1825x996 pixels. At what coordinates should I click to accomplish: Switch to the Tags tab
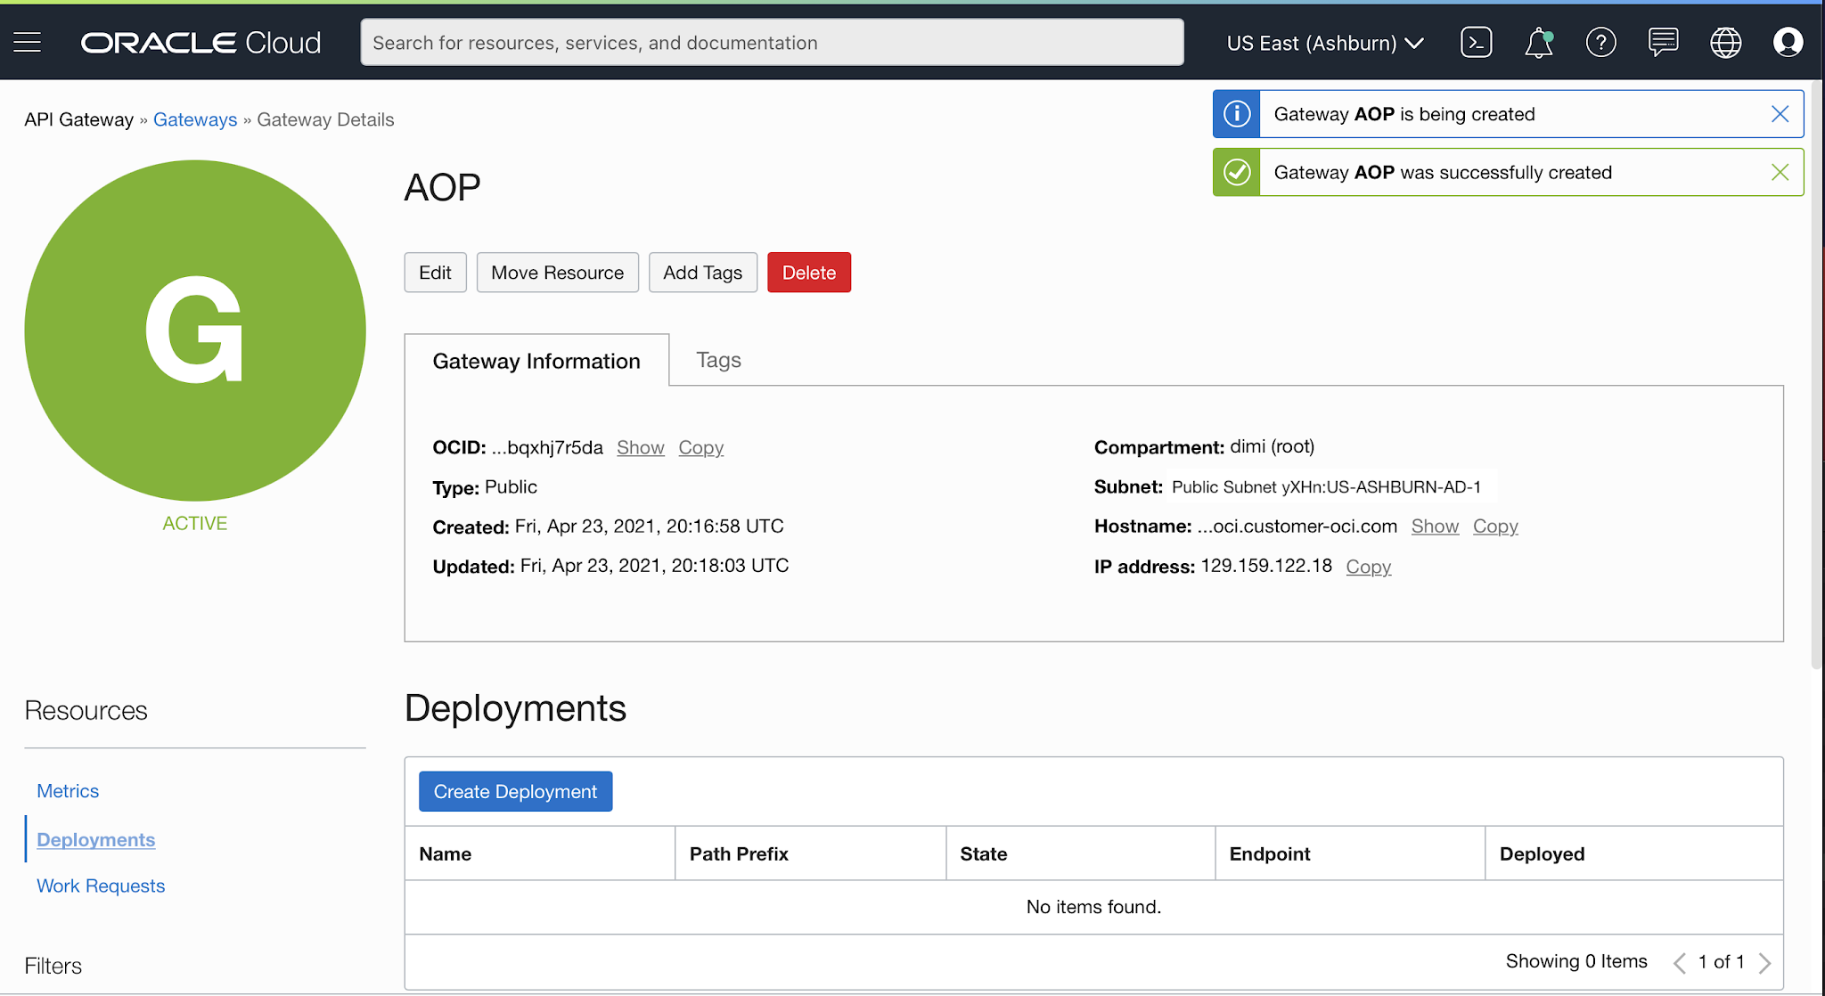718,360
